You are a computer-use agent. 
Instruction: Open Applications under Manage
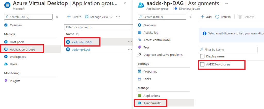(152, 96)
